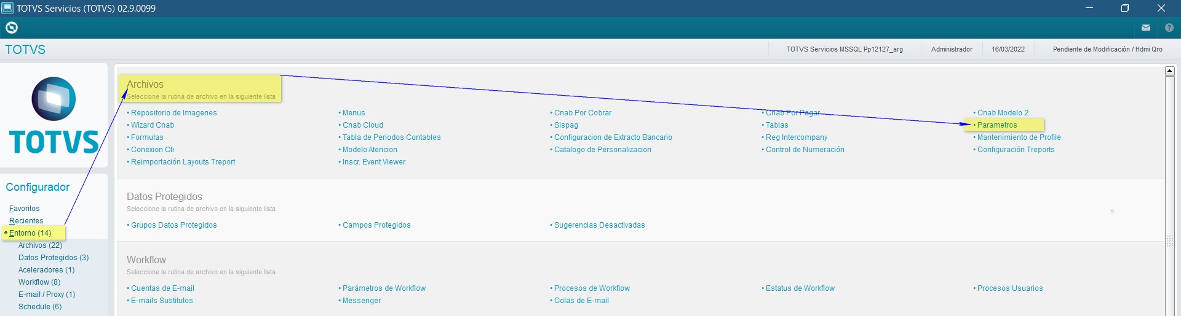Click the window app icon in title bar
The height and width of the screenshot is (316, 1181).
tap(7, 8)
